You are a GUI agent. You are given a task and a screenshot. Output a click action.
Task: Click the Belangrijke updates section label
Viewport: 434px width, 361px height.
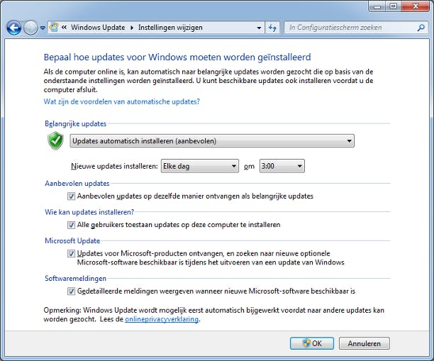pos(76,123)
